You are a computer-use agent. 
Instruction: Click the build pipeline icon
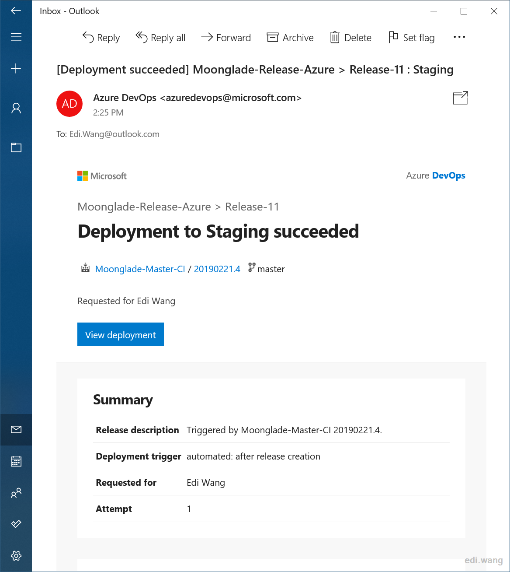coord(86,268)
